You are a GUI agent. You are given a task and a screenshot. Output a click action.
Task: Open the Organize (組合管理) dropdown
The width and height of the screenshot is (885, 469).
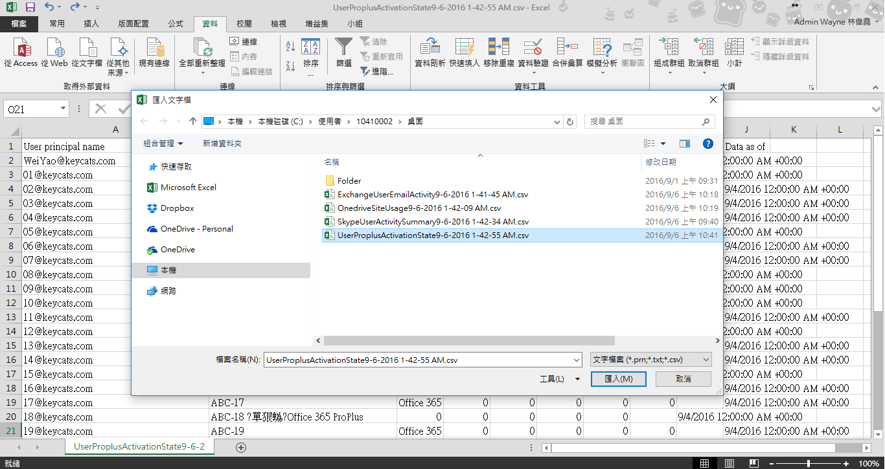tap(163, 144)
